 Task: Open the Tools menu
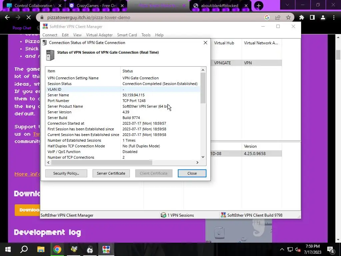pos(146,35)
